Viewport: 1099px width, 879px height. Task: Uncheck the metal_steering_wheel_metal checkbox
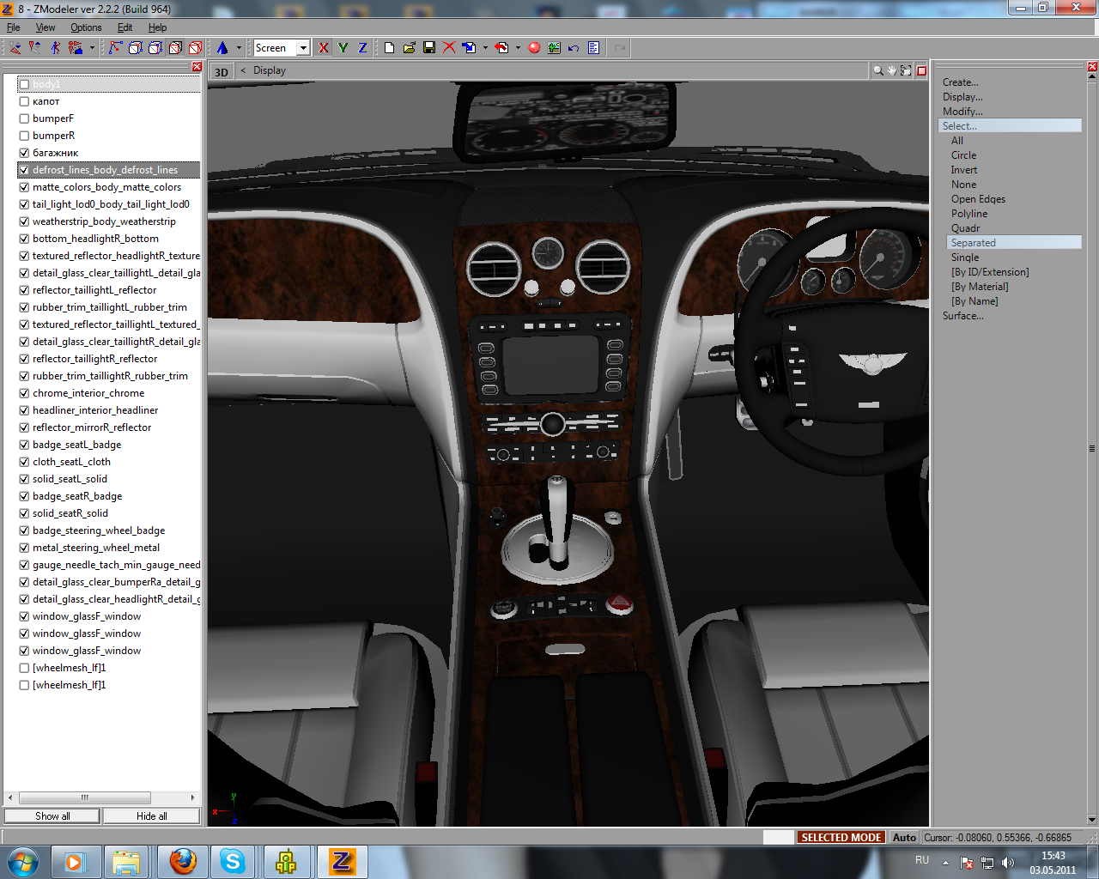click(x=24, y=548)
